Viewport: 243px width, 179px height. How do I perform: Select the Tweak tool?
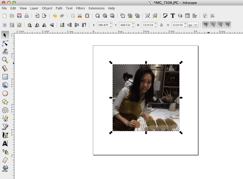(5, 52)
